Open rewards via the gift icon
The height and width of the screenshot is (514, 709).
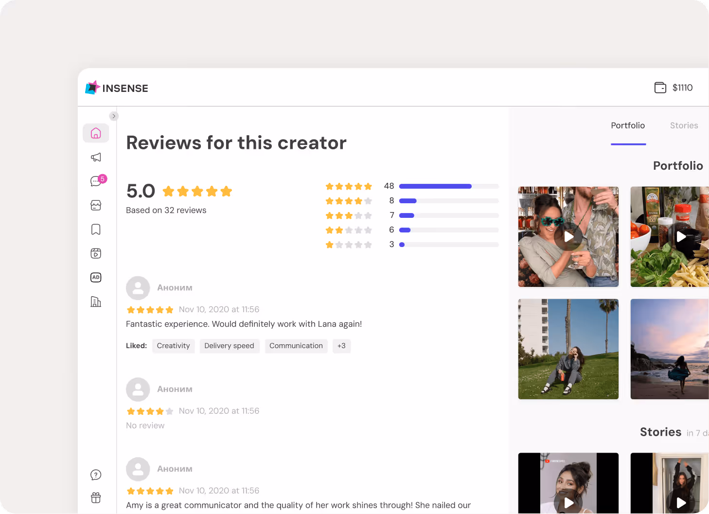tap(96, 497)
